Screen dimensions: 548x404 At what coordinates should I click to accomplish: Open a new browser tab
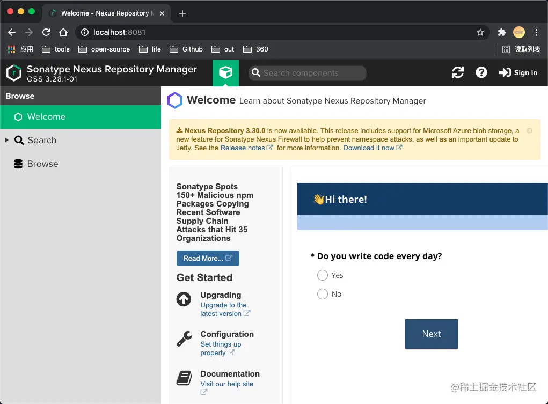click(182, 13)
